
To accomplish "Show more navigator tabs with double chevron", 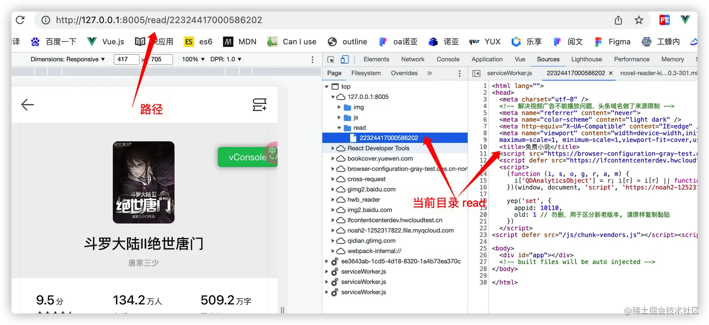I will click(429, 73).
